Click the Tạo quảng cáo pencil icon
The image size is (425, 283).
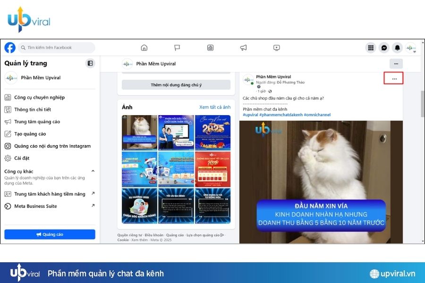click(8, 134)
